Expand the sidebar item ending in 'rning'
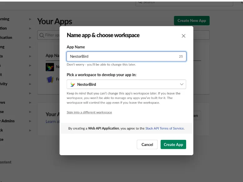 click(x=30, y=19)
